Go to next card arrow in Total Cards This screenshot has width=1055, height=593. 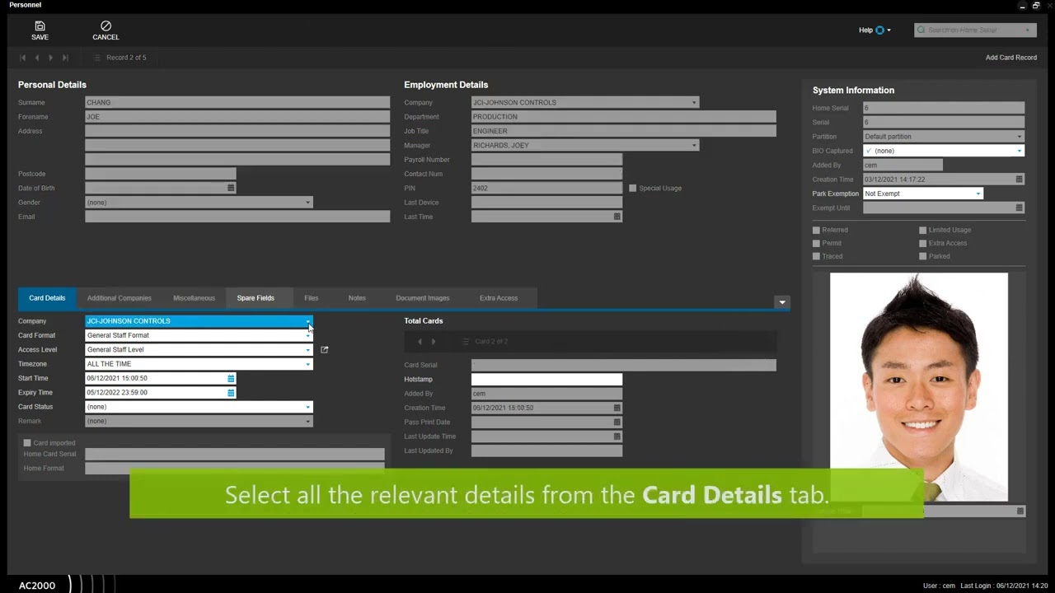[434, 342]
